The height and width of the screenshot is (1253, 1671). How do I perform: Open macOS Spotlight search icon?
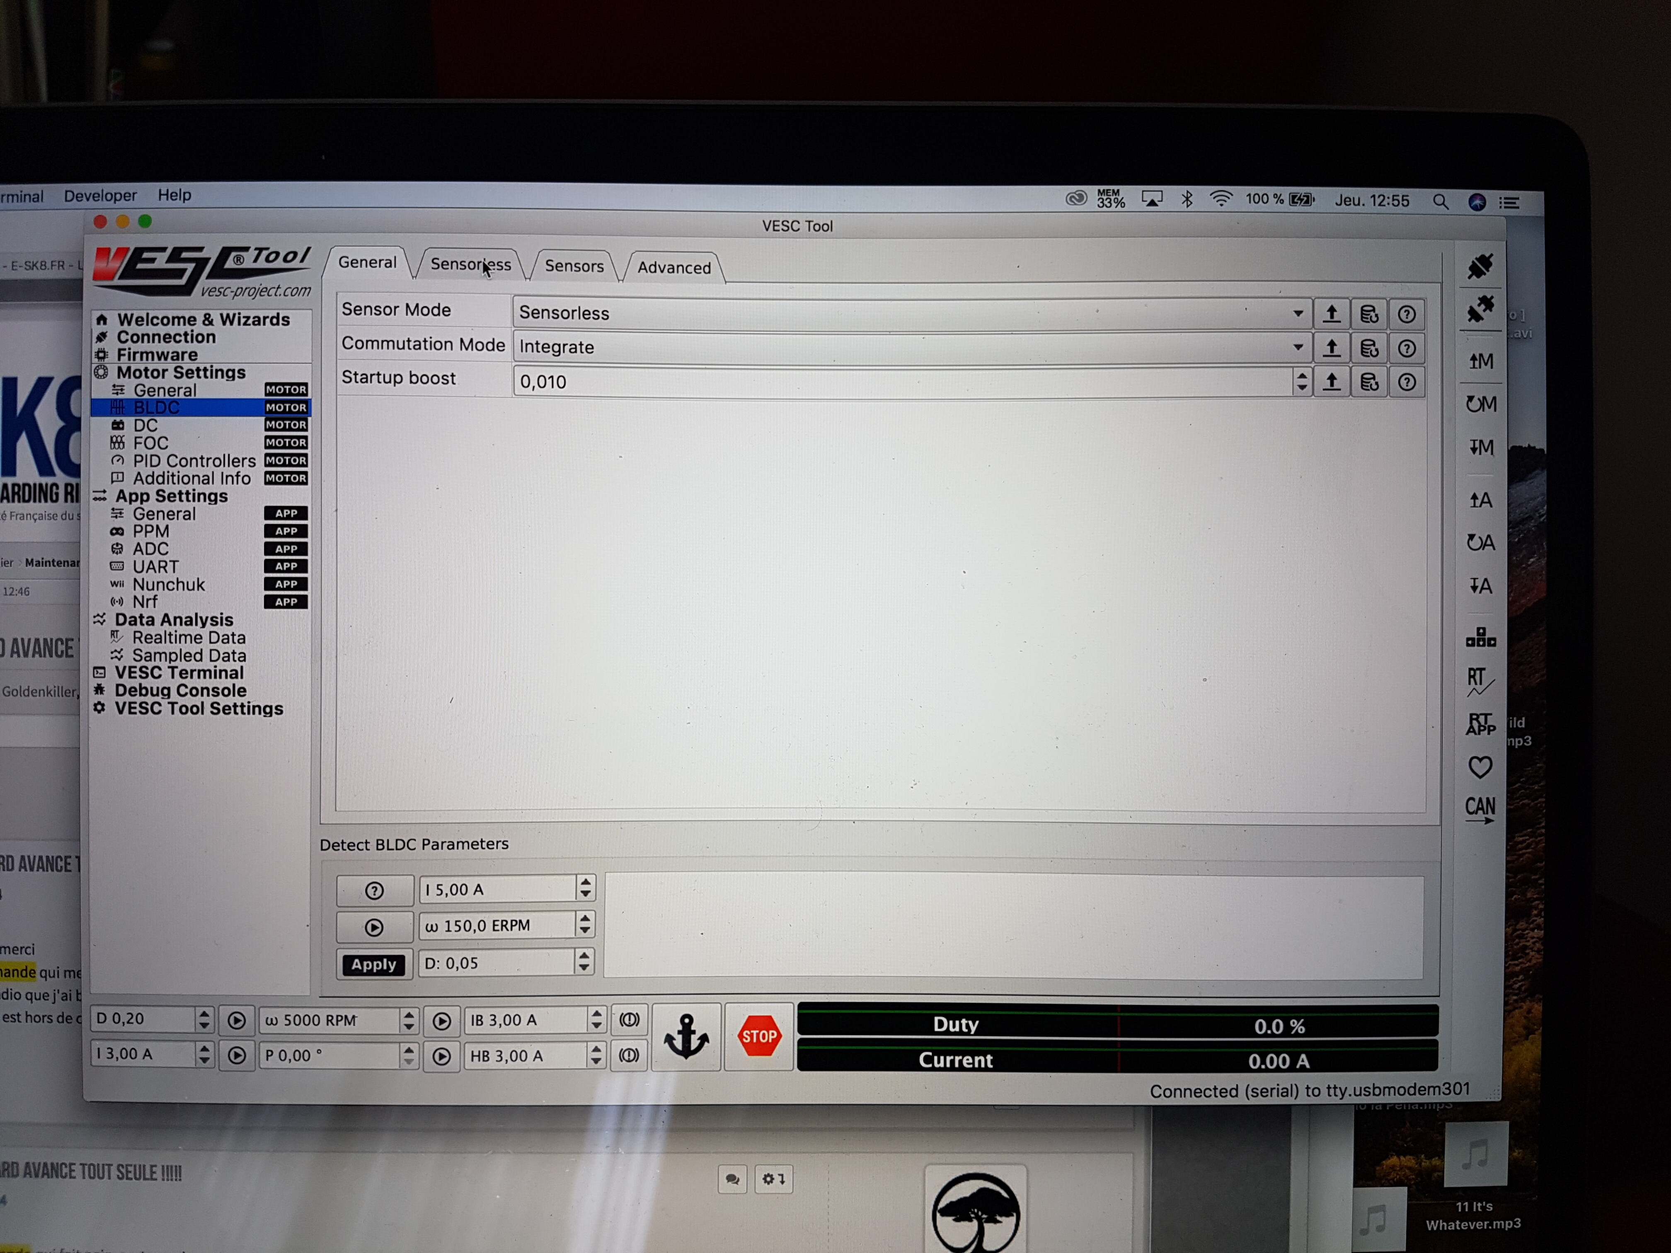click(x=1441, y=202)
